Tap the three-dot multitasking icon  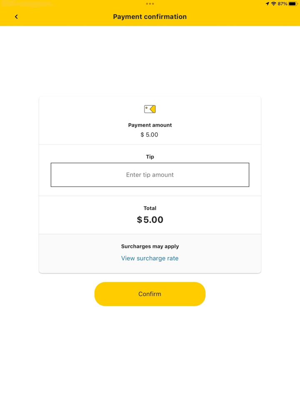(x=150, y=4)
